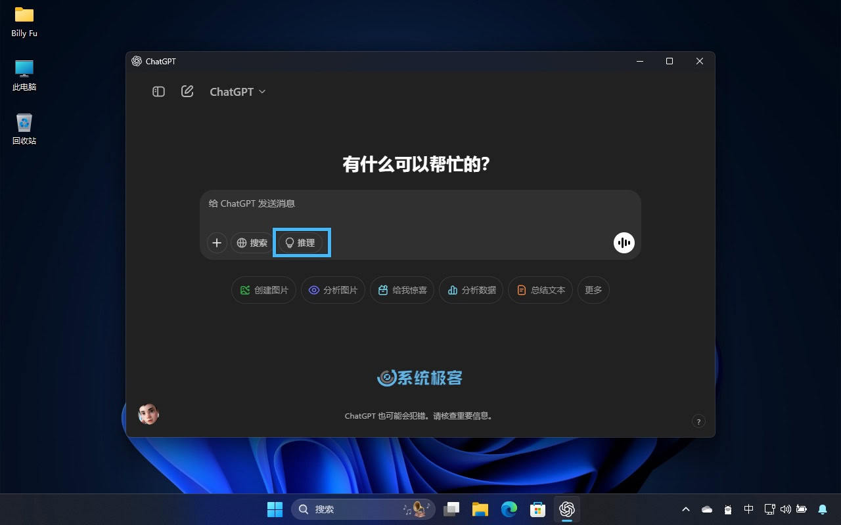Close the ChatGPT window
This screenshot has height=525, width=841.
700,61
